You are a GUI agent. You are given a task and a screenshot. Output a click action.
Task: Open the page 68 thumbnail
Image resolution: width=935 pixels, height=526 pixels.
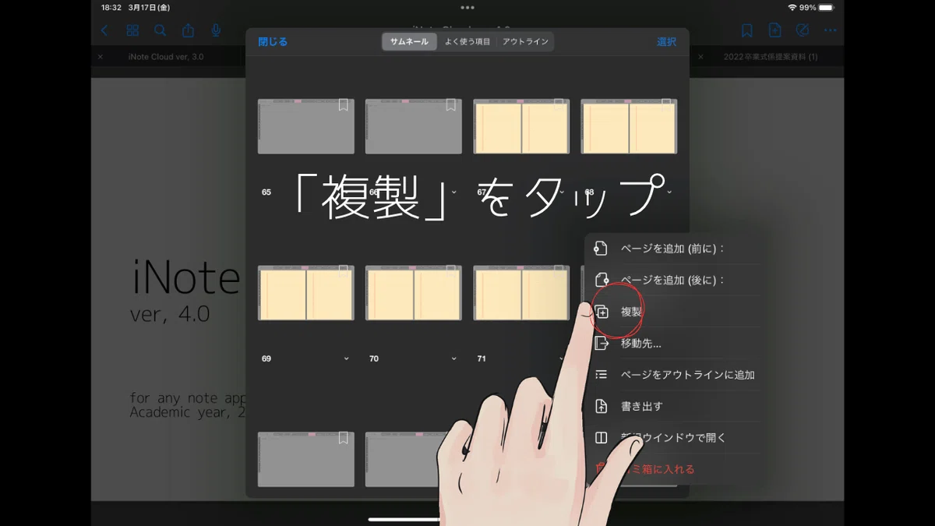pos(629,126)
